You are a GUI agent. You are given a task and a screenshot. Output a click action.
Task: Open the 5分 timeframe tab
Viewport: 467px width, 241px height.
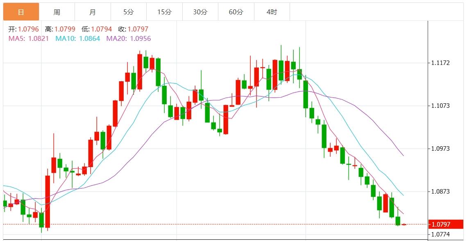pos(129,12)
